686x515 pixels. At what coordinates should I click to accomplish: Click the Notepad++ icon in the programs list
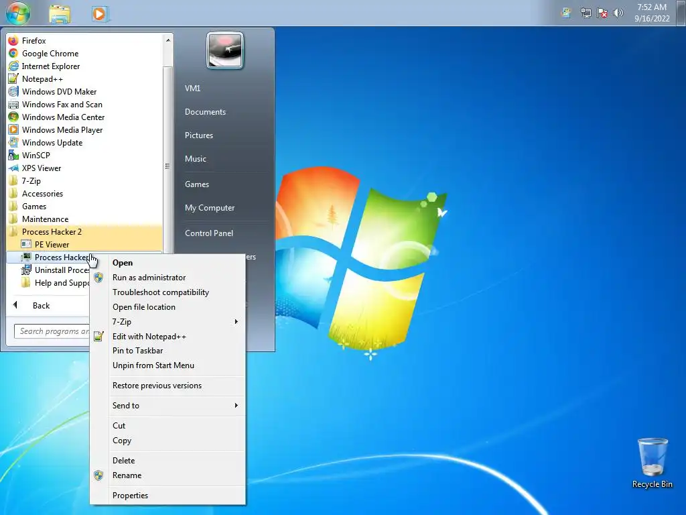(x=13, y=79)
